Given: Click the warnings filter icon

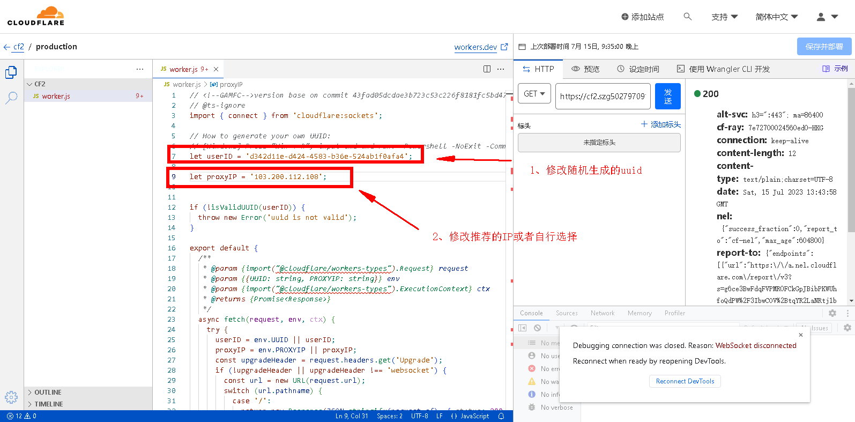Looking at the screenshot, I should (x=532, y=381).
